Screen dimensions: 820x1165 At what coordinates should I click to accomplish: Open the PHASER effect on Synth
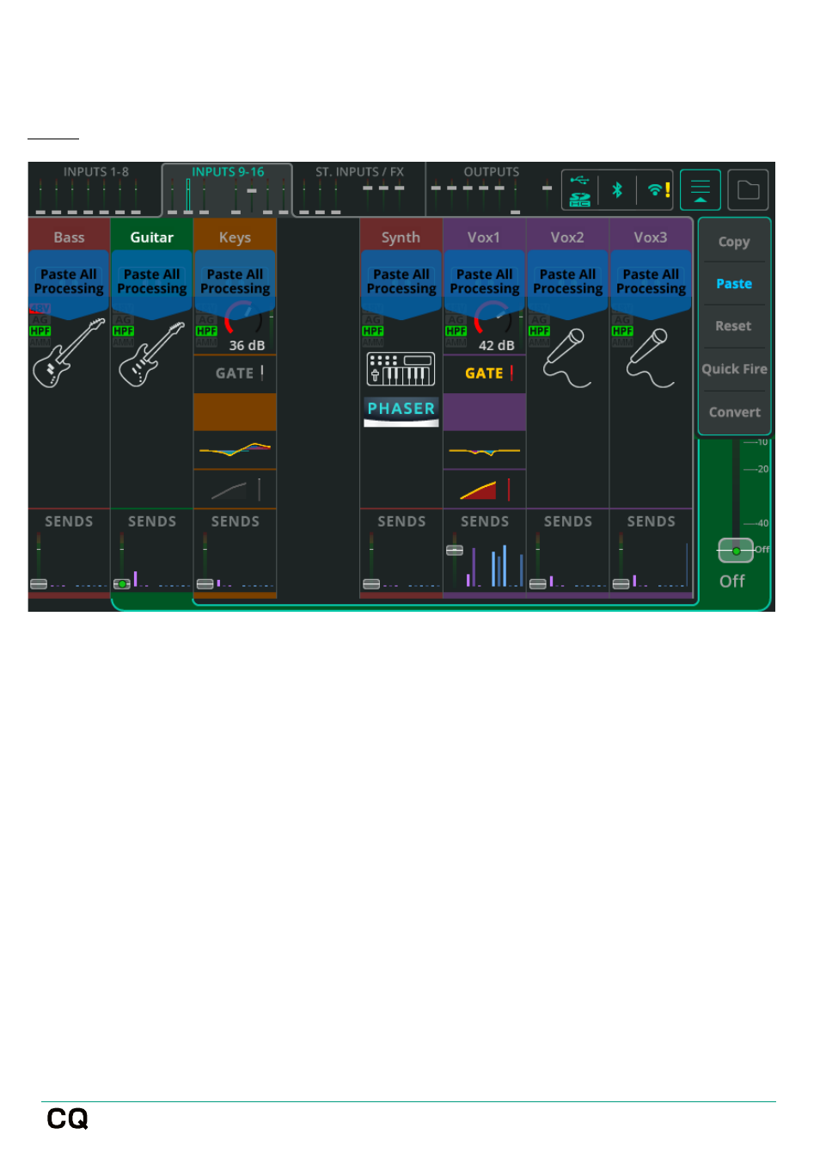pyautogui.click(x=401, y=410)
